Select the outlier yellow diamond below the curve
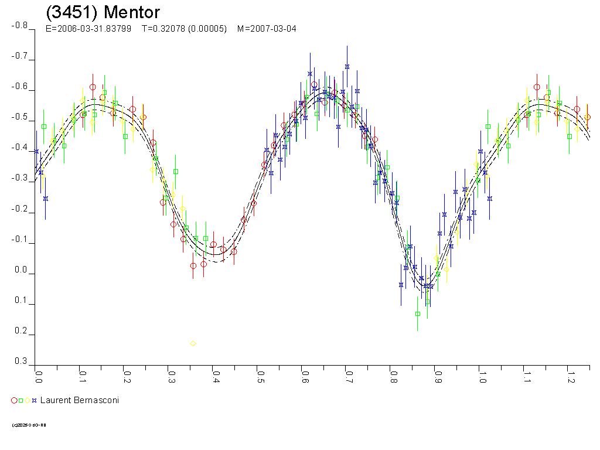Screen dimensions: 600x450 pyautogui.click(x=193, y=343)
